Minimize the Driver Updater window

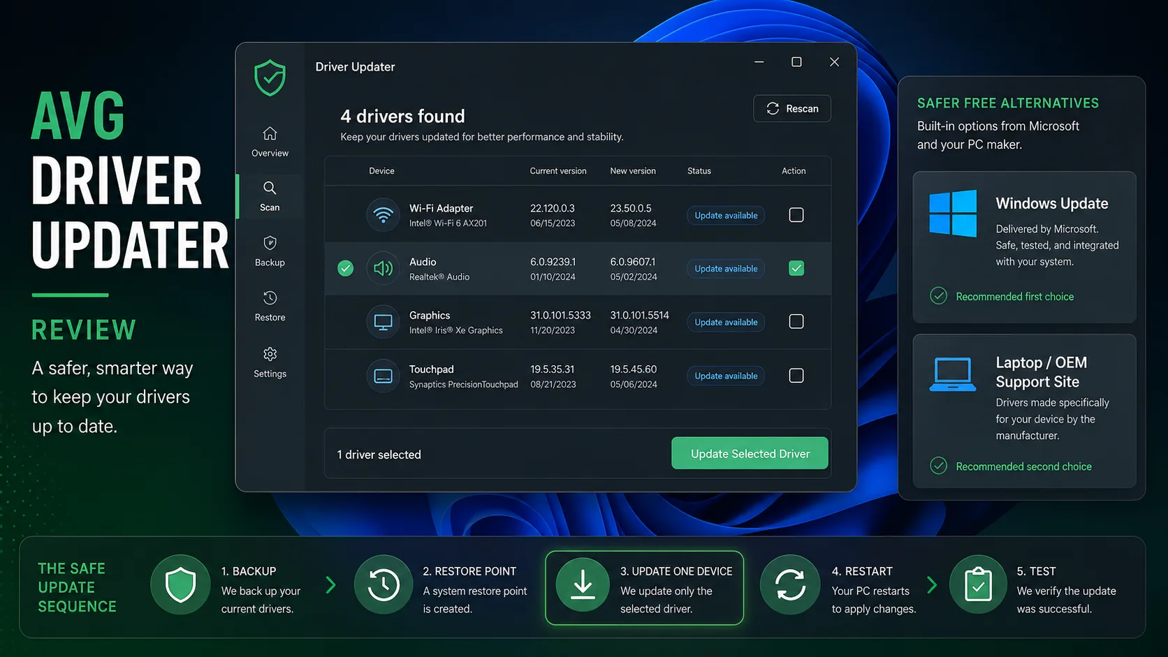tap(759, 62)
